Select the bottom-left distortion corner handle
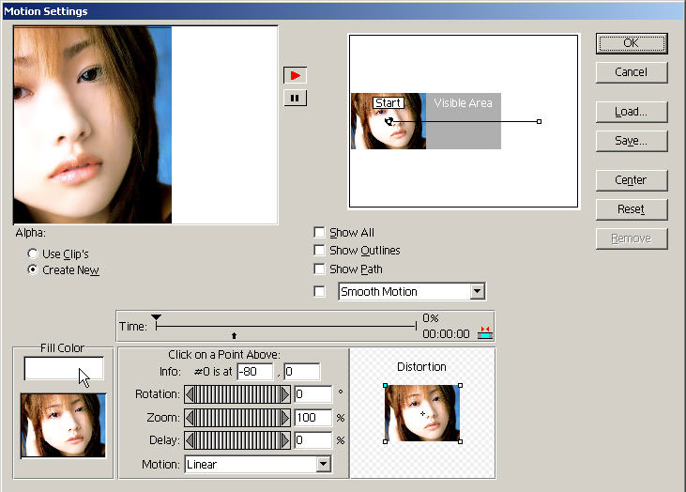The width and height of the screenshot is (686, 492). [385, 441]
